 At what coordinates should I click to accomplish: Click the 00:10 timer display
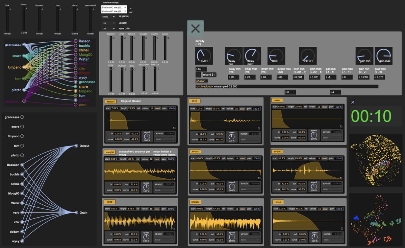tap(371, 116)
